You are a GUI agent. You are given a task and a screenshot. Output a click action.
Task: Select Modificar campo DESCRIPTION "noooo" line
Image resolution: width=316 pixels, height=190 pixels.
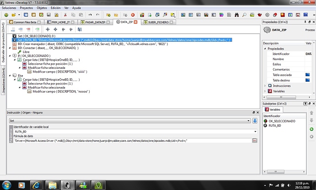click(61, 91)
